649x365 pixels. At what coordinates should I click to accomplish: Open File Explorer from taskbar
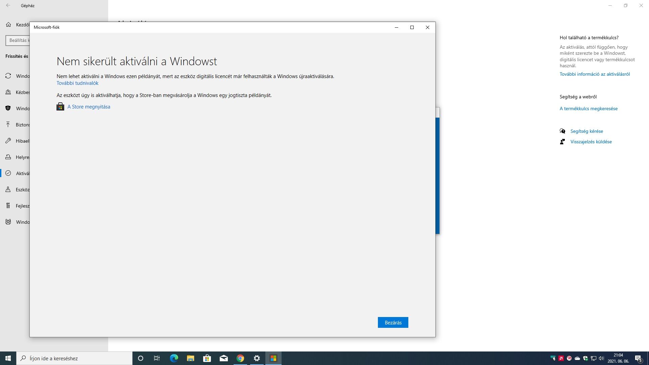(x=190, y=358)
